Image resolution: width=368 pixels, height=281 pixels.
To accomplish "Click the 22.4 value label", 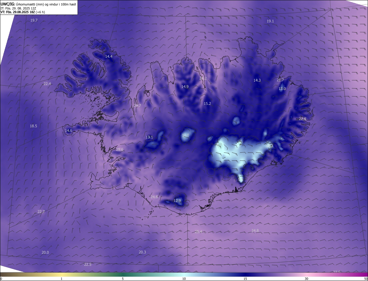I will coord(47,84).
